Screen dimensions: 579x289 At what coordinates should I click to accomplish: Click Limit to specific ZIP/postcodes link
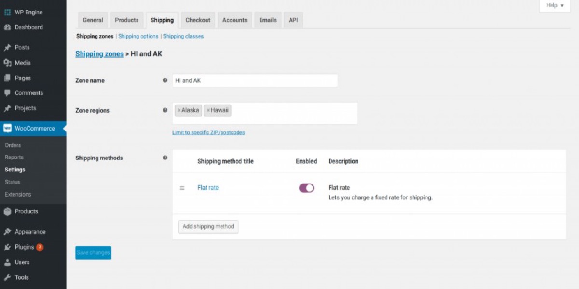[208, 132]
